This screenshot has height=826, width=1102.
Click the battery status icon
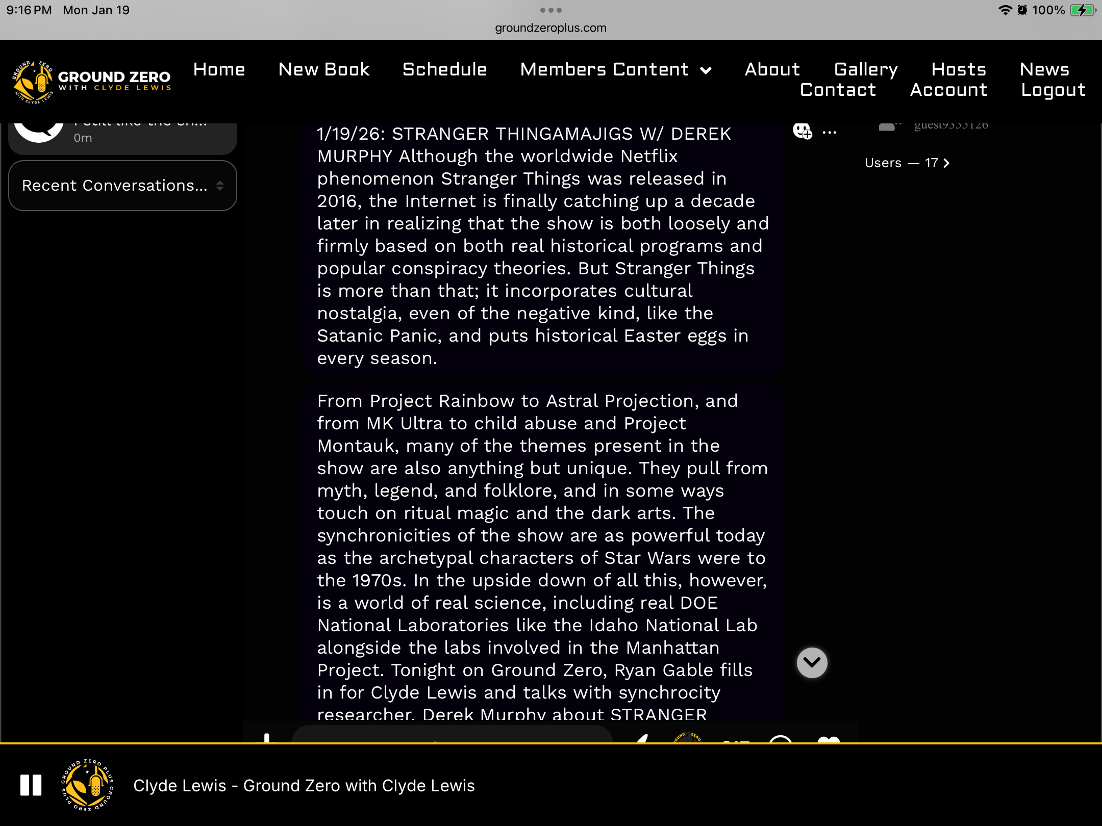click(1083, 10)
